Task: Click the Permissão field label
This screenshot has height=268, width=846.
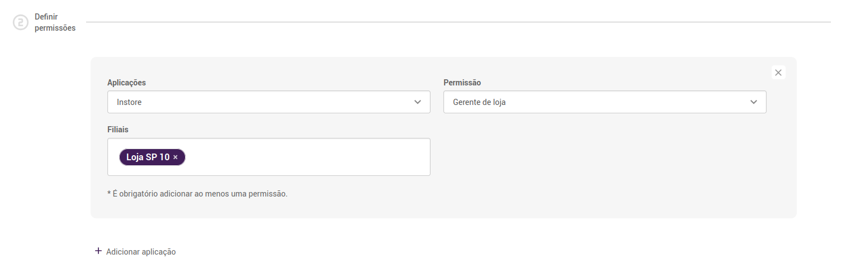Action: point(462,83)
